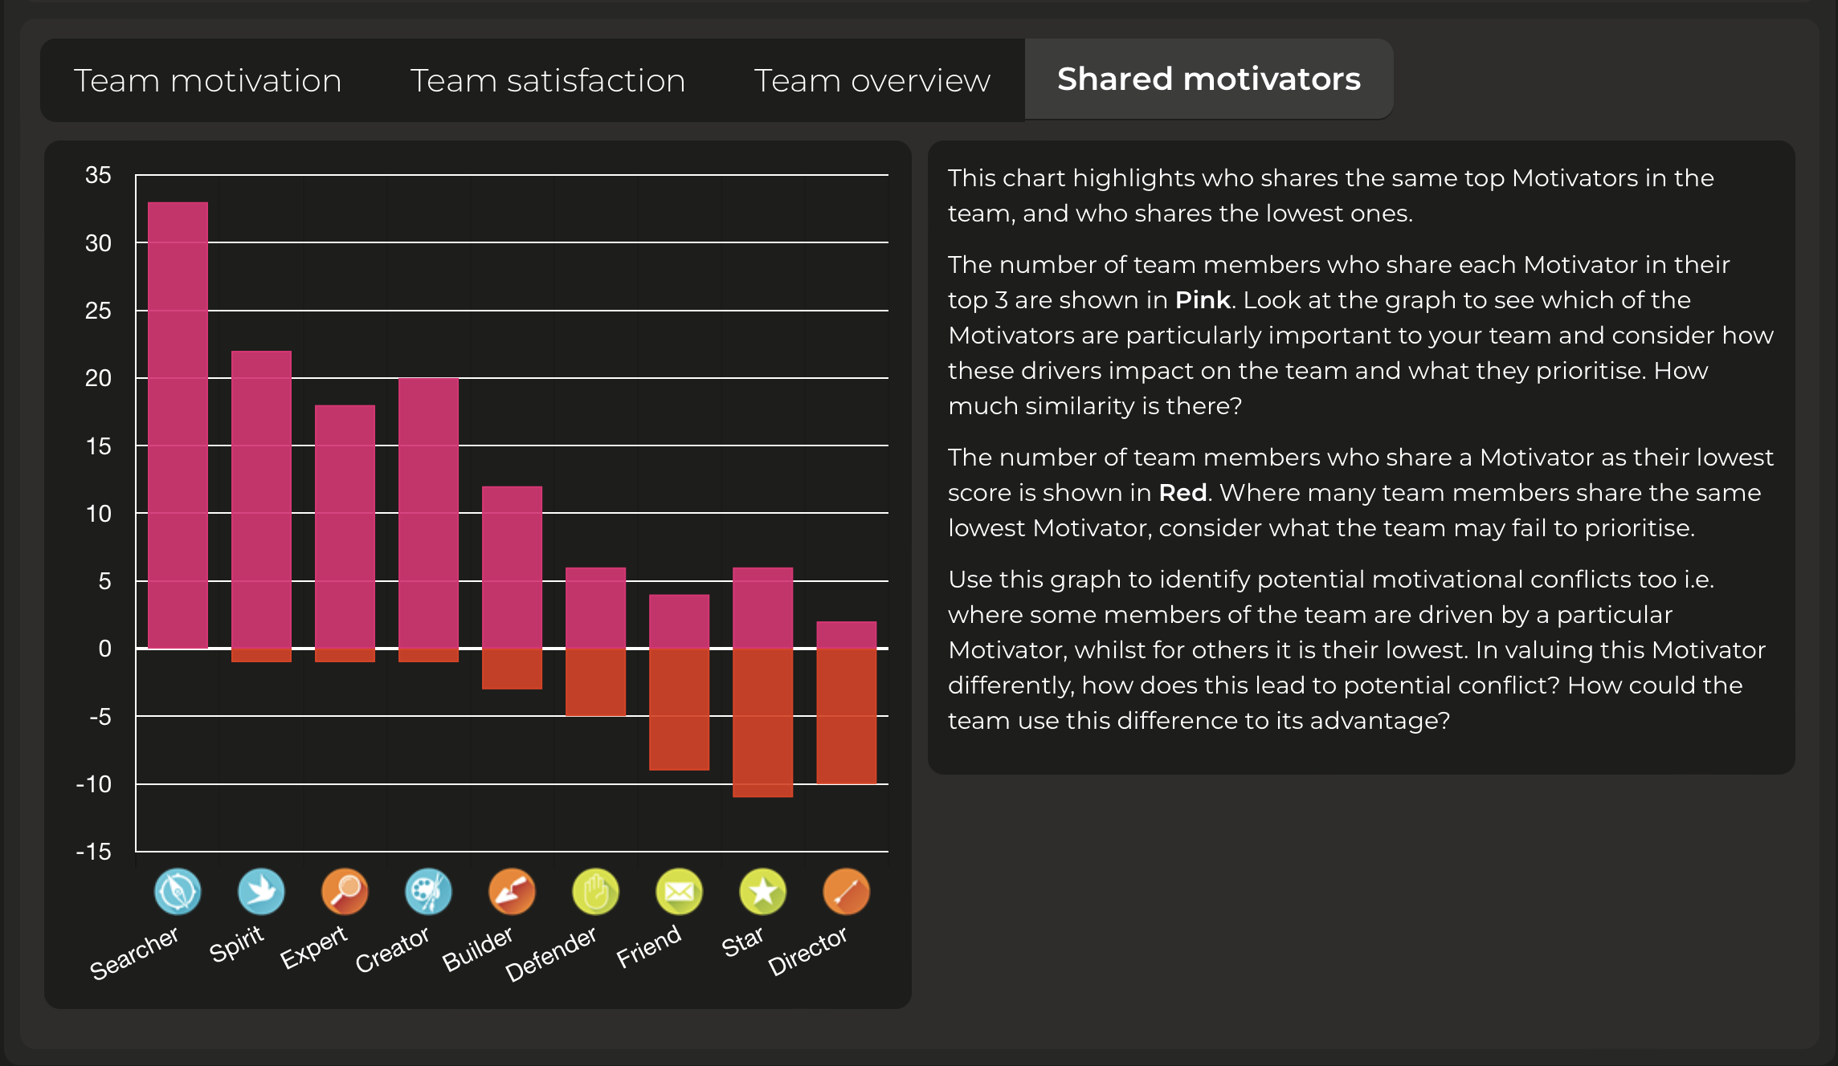This screenshot has height=1066, width=1838.
Task: Select the Defender hand icon
Action: coord(595,892)
